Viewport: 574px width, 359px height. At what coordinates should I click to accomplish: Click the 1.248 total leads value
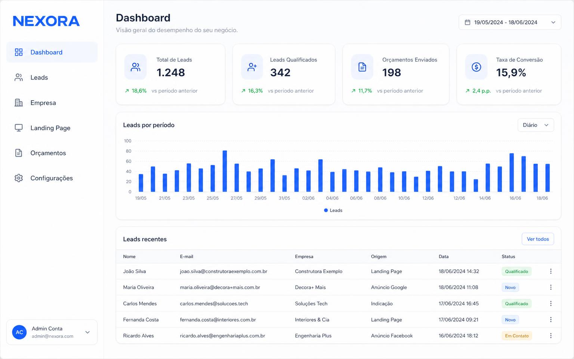(x=170, y=73)
